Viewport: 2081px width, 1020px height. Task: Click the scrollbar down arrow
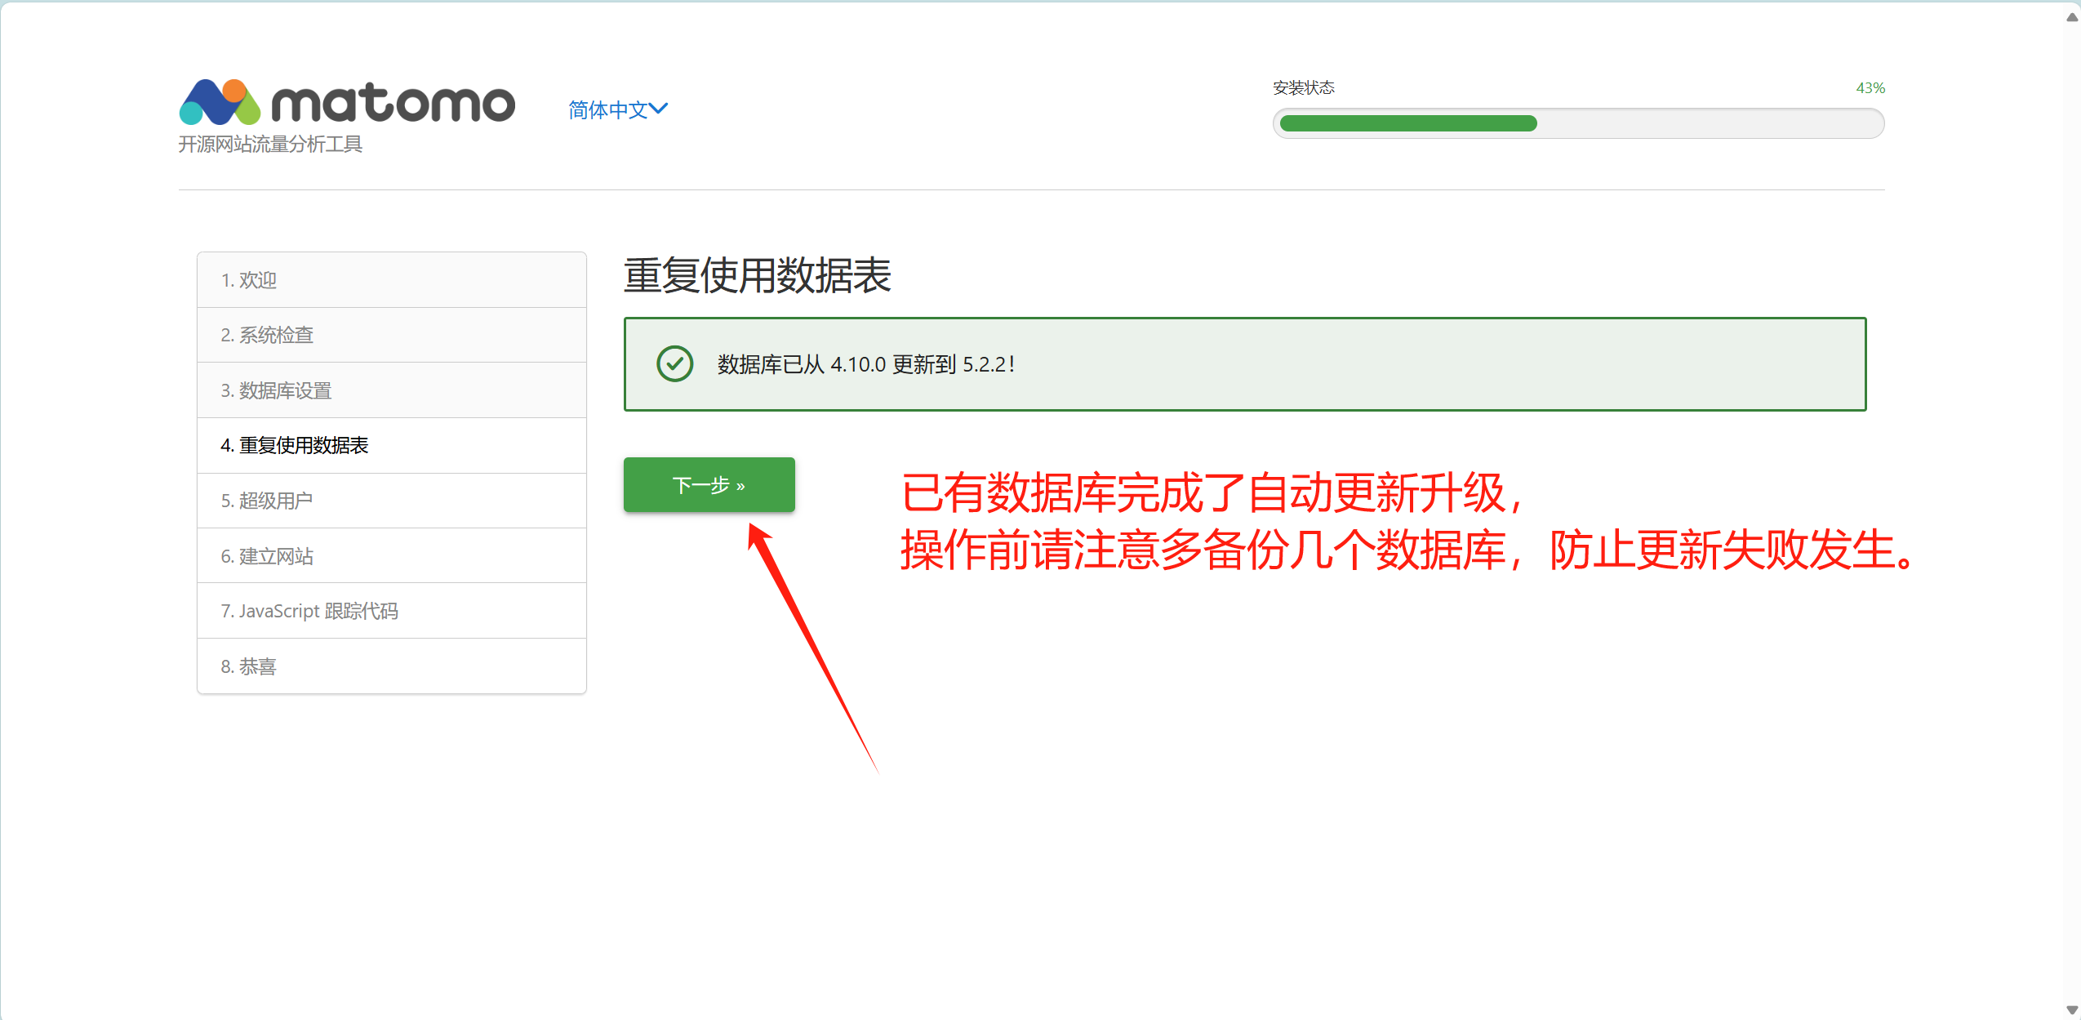(x=2072, y=1009)
